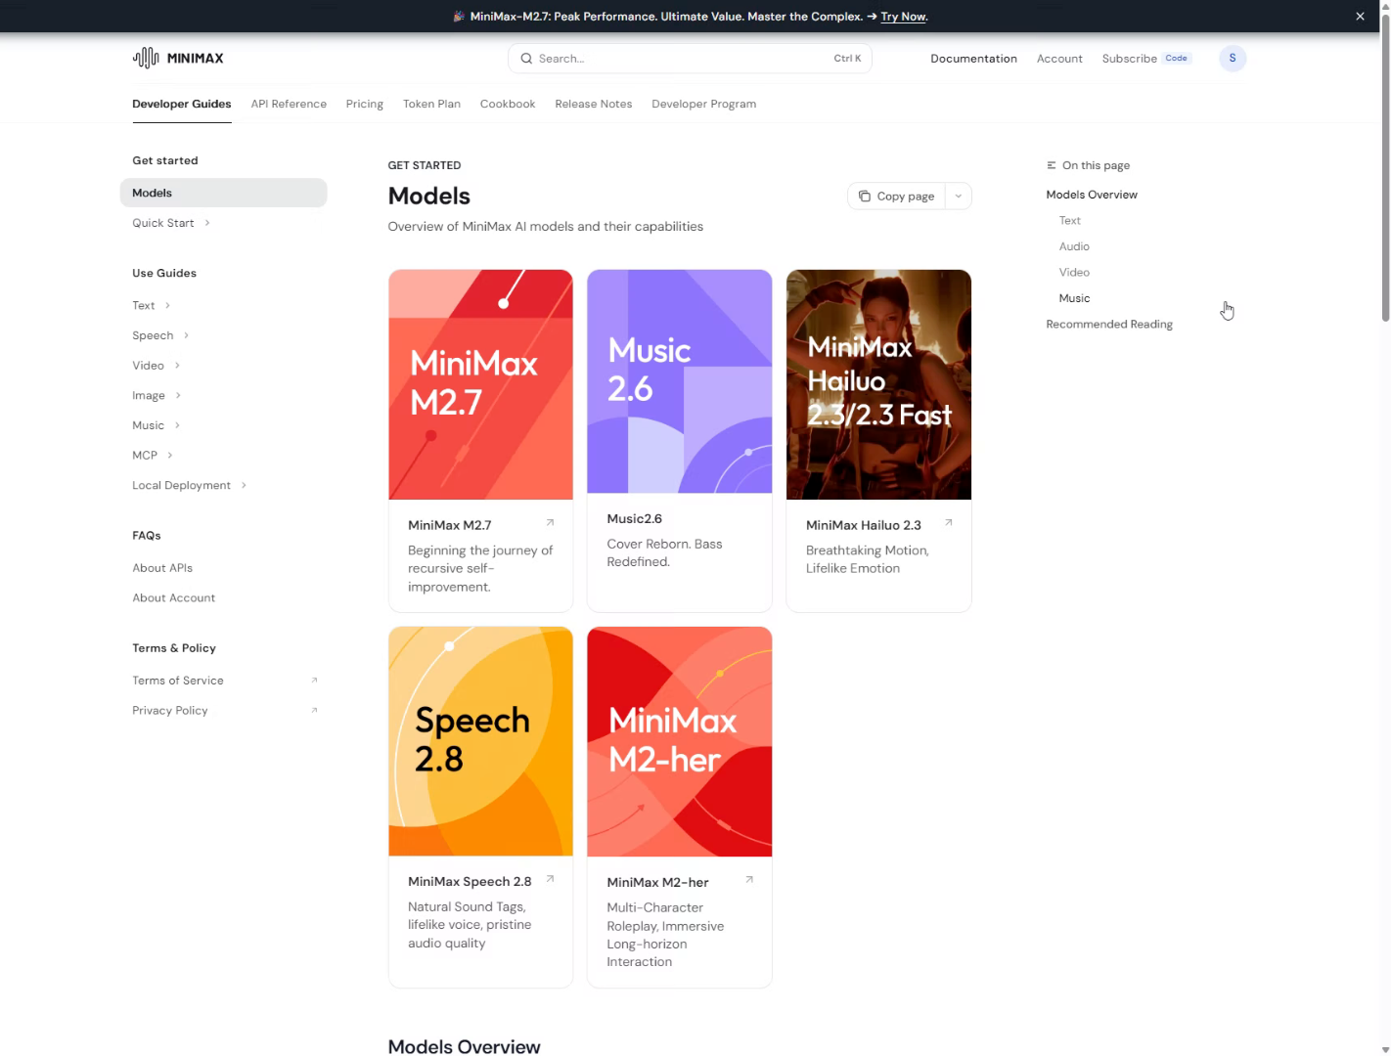
Task: Open the Token Plan tab
Action: coord(431,104)
